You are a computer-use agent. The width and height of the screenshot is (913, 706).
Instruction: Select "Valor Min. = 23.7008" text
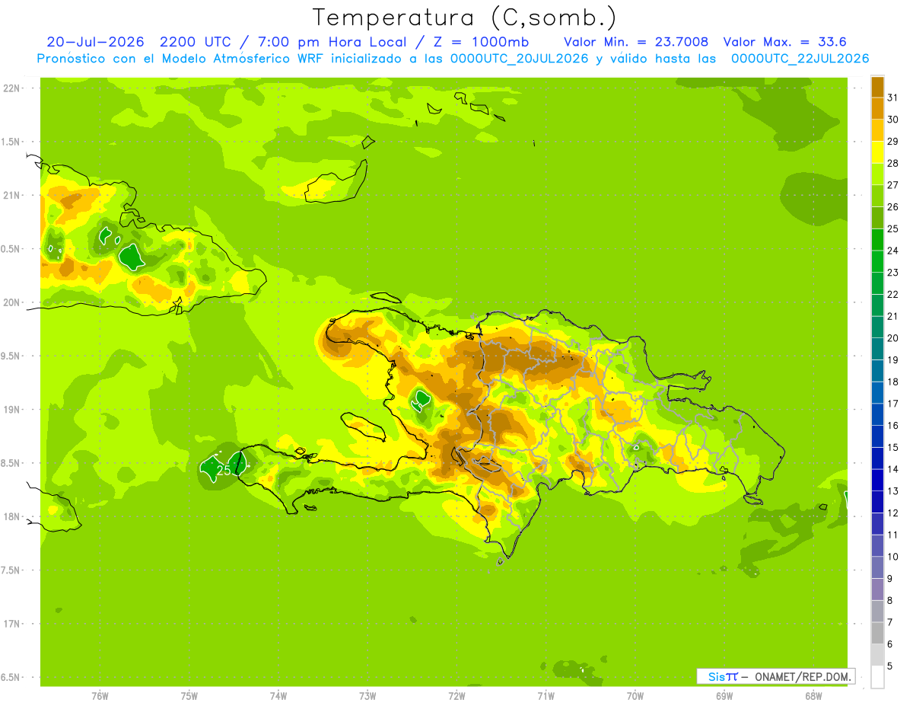click(x=636, y=42)
